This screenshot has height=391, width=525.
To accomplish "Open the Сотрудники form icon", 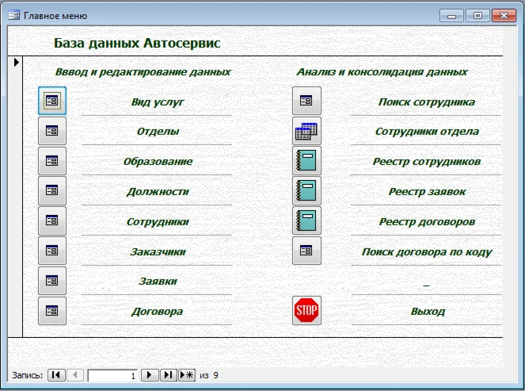I will point(52,220).
